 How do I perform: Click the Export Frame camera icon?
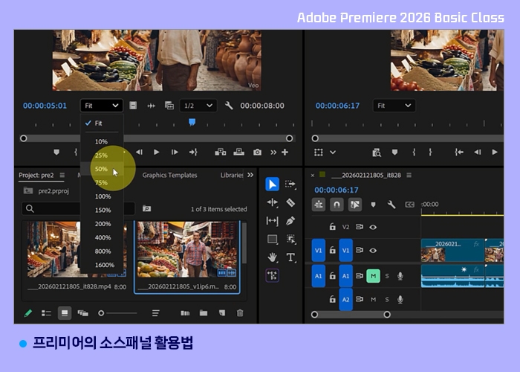tap(257, 152)
